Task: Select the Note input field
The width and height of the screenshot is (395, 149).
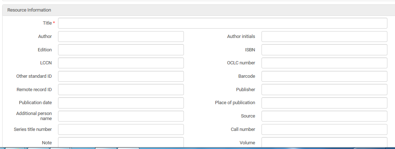Action: [121, 142]
